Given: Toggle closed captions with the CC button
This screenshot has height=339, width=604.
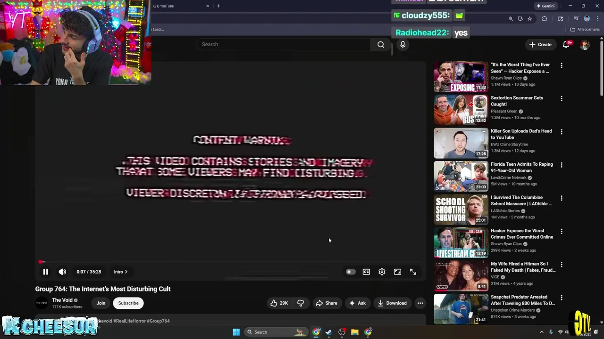Looking at the screenshot, I should [x=366, y=272].
